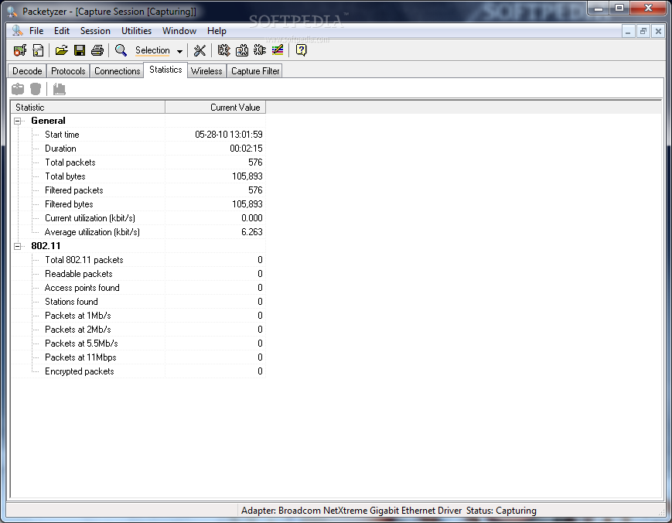672x523 pixels.
Task: Open the Session menu
Action: coord(95,31)
